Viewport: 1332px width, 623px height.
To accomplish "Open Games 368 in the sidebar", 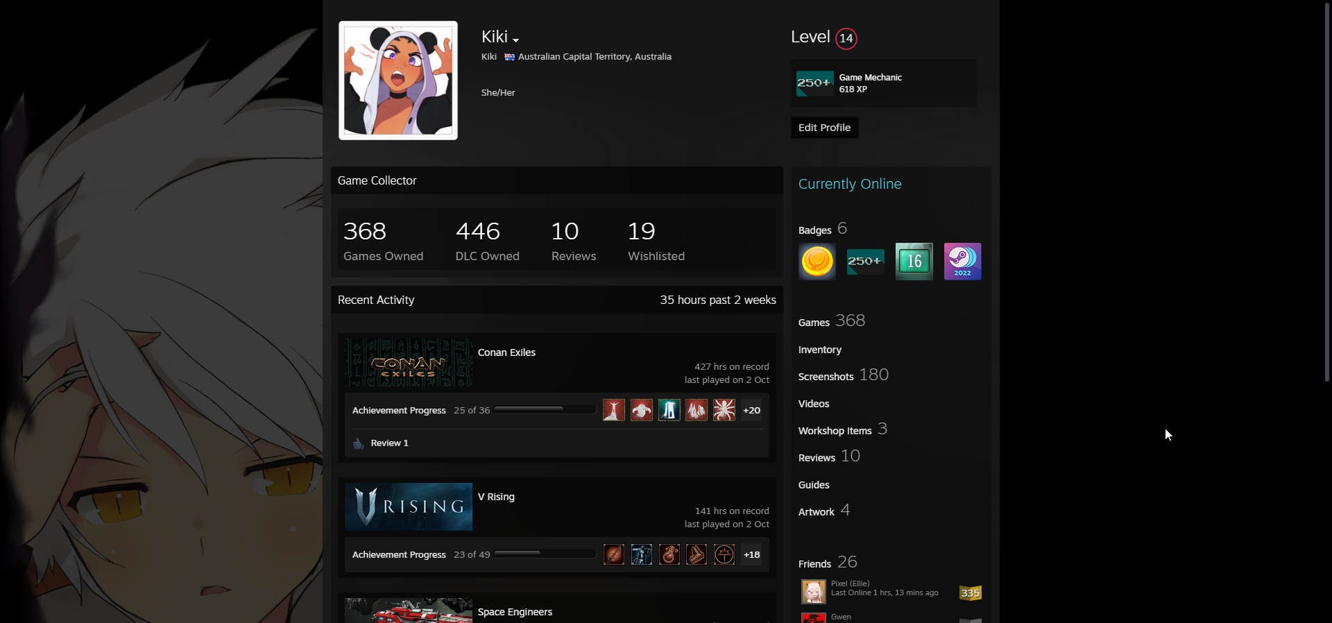I will 832,321.
